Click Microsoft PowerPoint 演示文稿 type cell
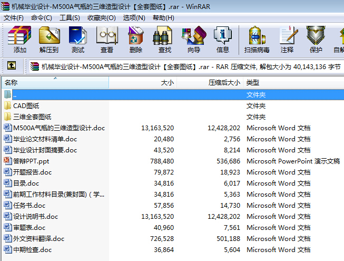Viewport: 344px width, 261px height. click(293, 161)
